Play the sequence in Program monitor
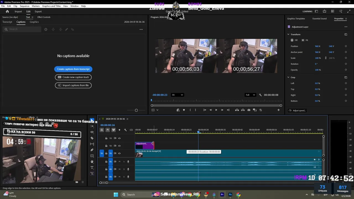The height and width of the screenshot is (199, 354). tap(216, 110)
